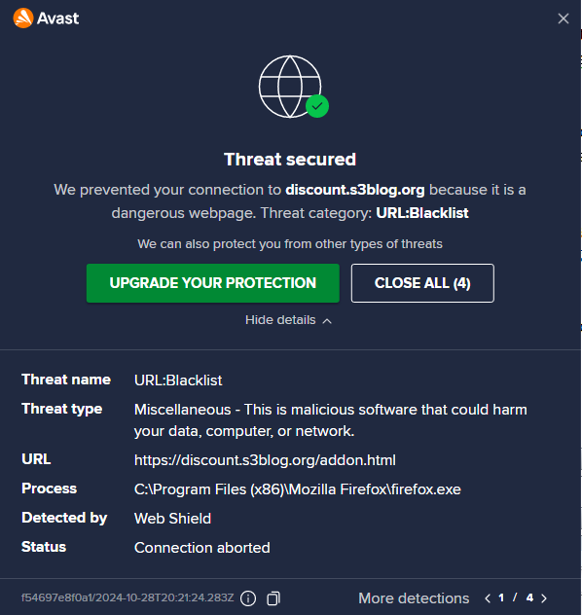Close the Avast threat popup
The height and width of the screenshot is (615, 582).
click(564, 18)
